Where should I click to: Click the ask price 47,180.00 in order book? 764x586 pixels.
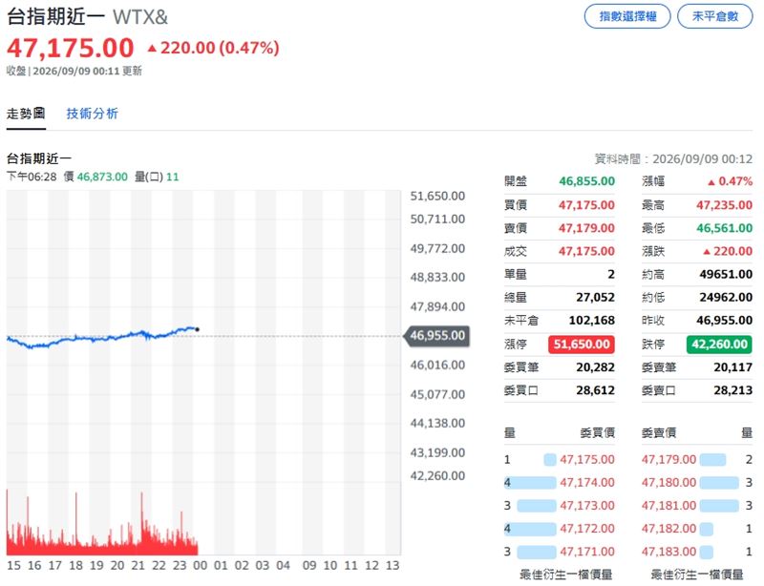[669, 483]
